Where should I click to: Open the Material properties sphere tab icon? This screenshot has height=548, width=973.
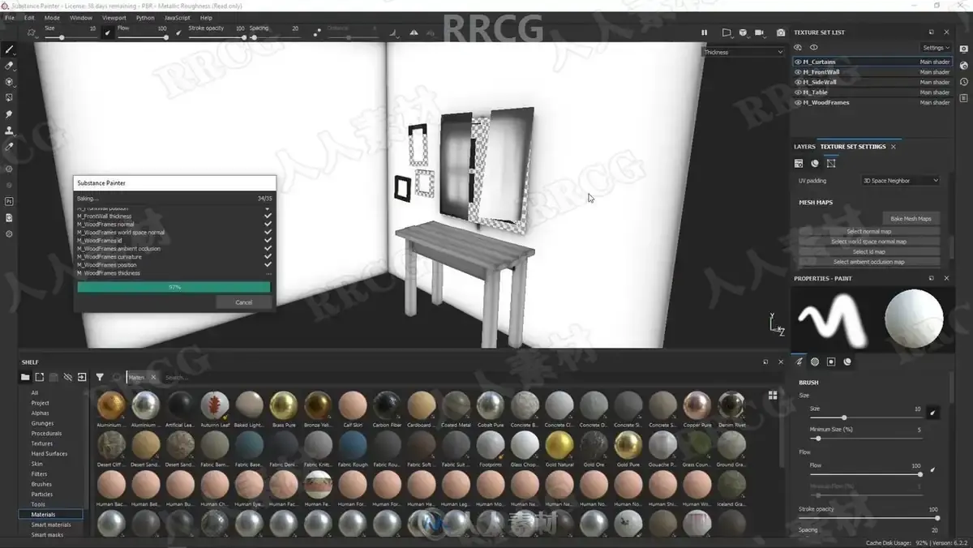[847, 362]
